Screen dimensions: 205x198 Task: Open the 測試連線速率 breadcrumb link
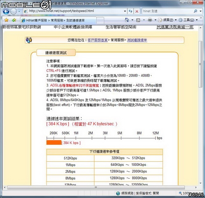137,40
